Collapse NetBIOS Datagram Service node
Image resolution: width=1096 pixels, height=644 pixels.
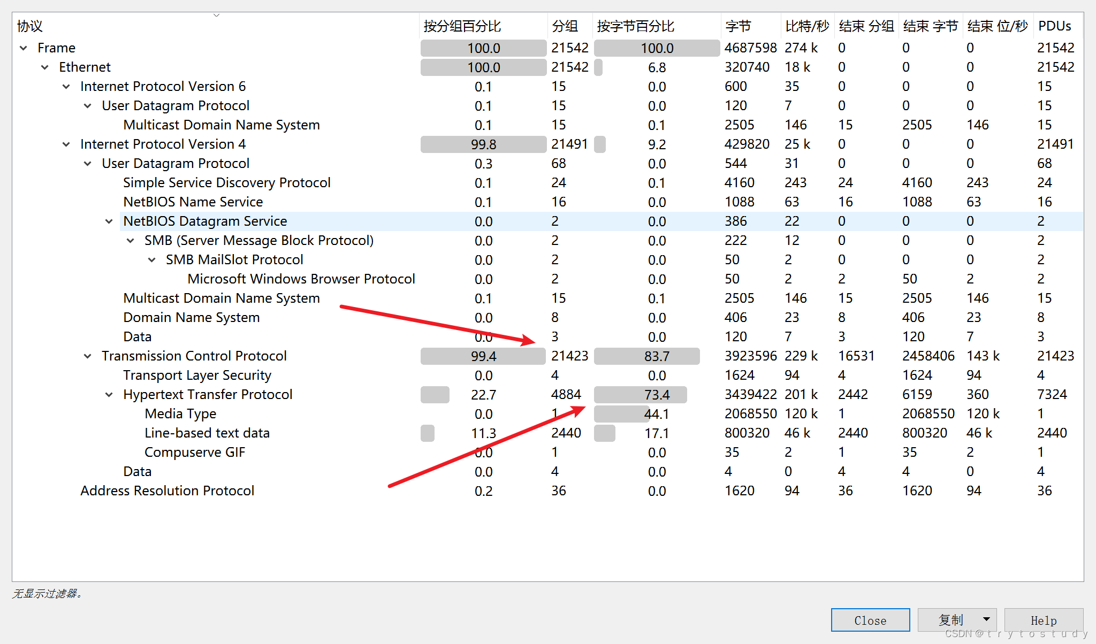coord(109,221)
